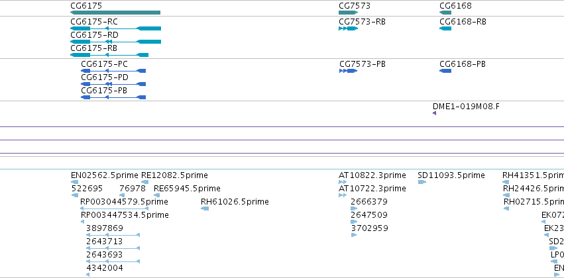This screenshot has height=278, width=564.
Task: Click the CG7573-RB transcript glyph
Action: point(348,28)
